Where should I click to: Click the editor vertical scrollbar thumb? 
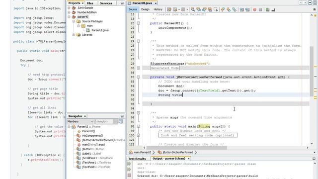click(x=312, y=72)
